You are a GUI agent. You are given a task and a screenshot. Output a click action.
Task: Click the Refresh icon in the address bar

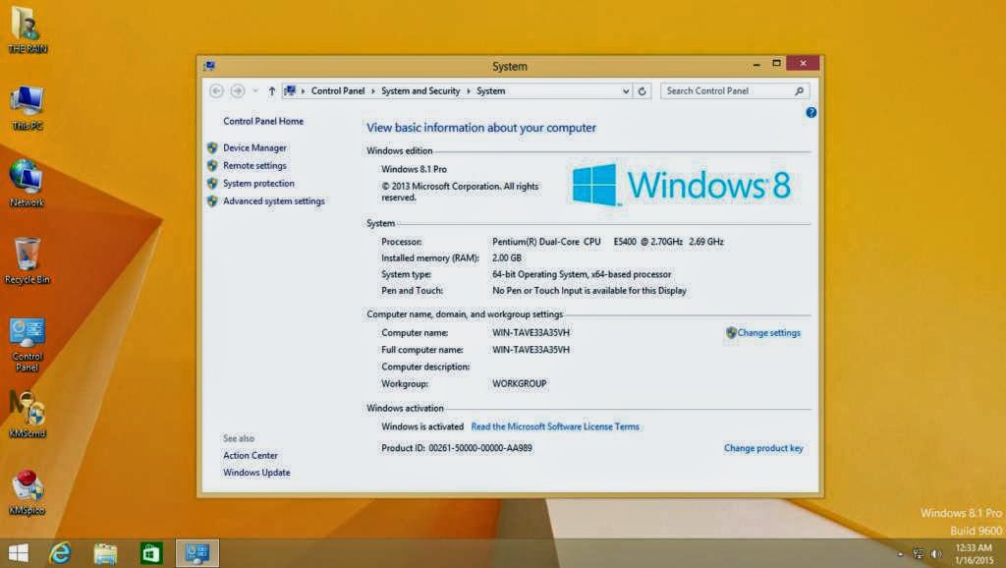tap(643, 90)
